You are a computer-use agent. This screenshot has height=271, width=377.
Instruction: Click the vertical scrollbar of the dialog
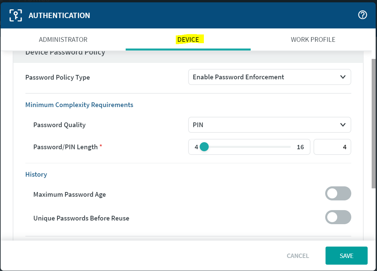(x=373, y=124)
